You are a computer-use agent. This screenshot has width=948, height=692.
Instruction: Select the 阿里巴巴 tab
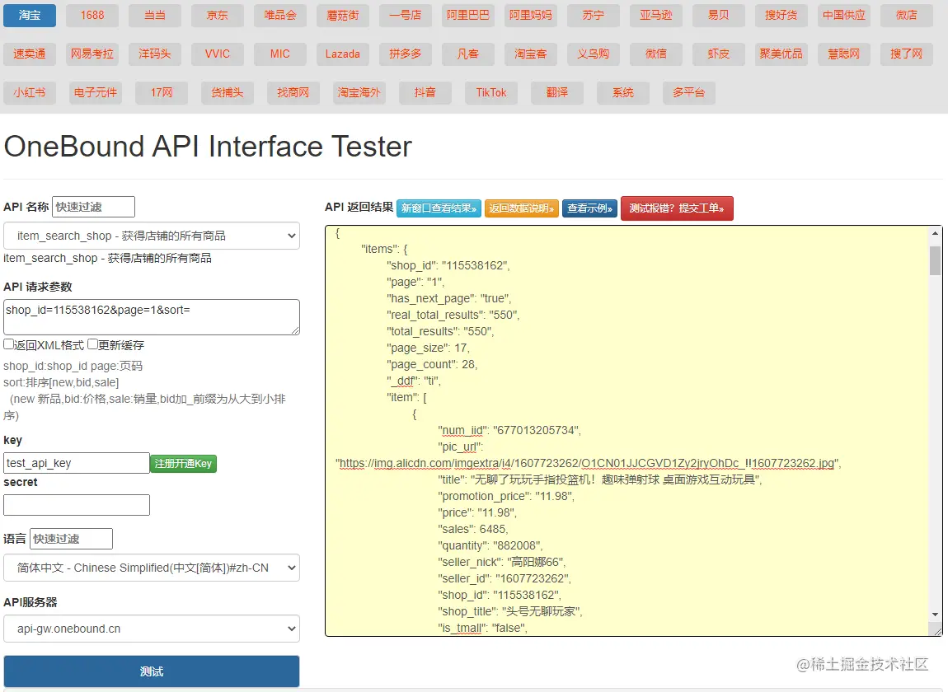coord(468,15)
